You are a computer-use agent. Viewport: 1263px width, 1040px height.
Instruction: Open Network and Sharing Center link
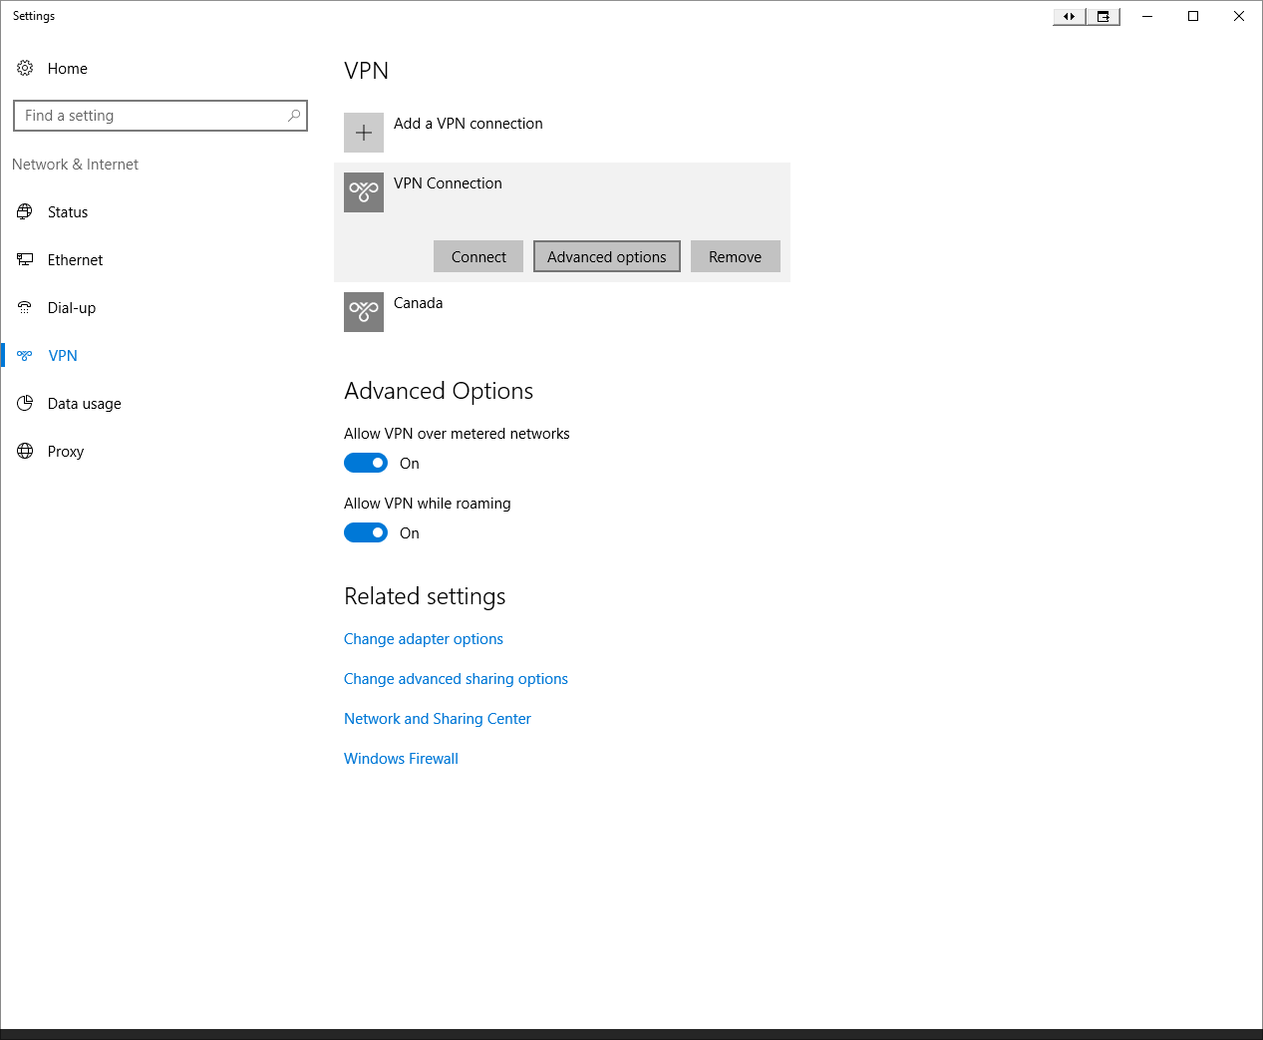[438, 719]
